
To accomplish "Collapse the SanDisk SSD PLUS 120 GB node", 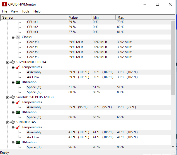I will pyautogui.click(x=8, y=97).
